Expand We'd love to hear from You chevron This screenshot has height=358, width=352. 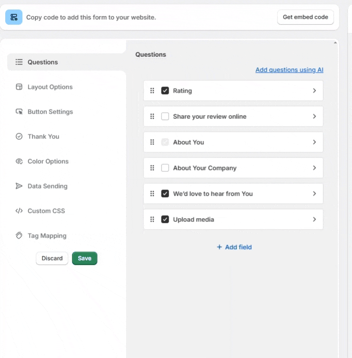coord(314,194)
